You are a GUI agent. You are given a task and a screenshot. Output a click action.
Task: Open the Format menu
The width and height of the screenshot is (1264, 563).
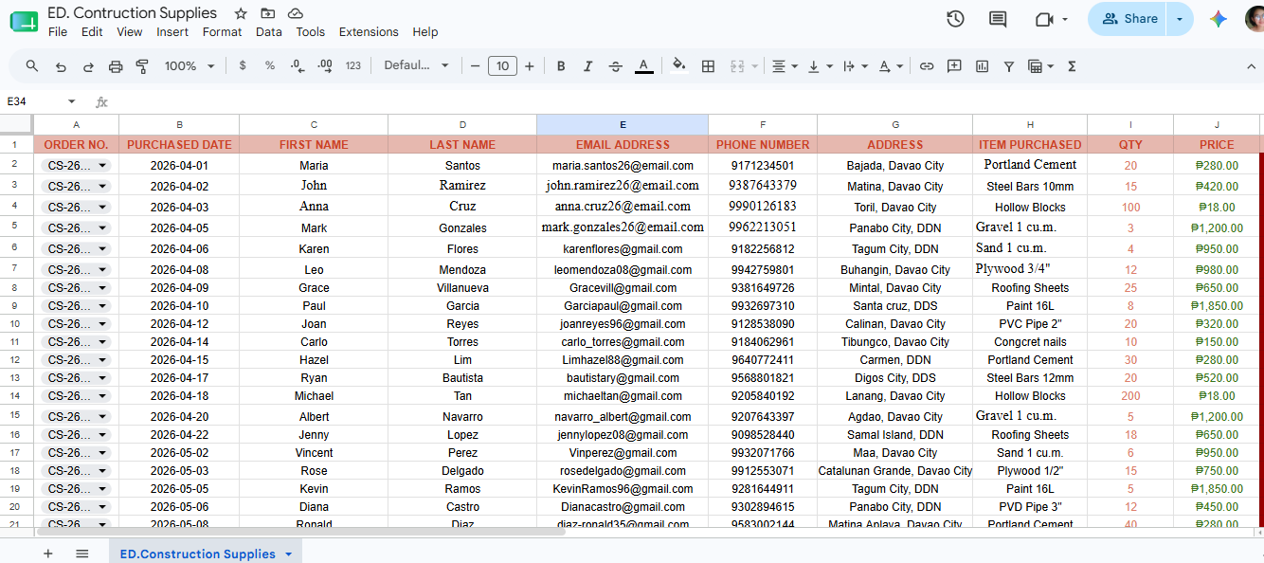coord(222,32)
